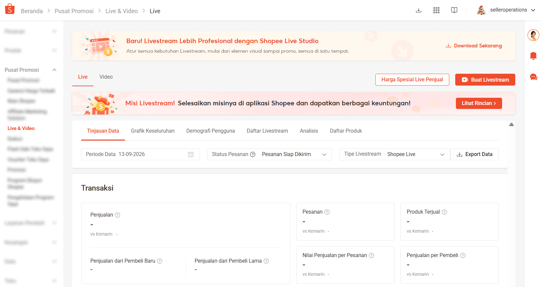Open the Grafik Keseluruhan tab

point(153,131)
